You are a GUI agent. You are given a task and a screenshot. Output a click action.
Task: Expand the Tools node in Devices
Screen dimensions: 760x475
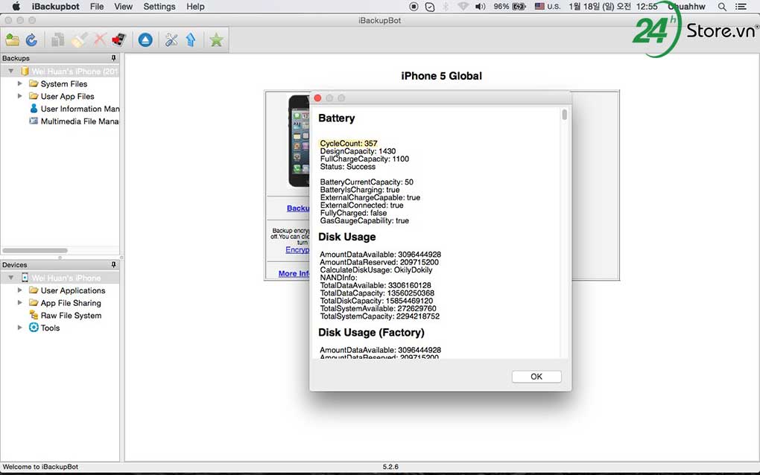coord(20,328)
